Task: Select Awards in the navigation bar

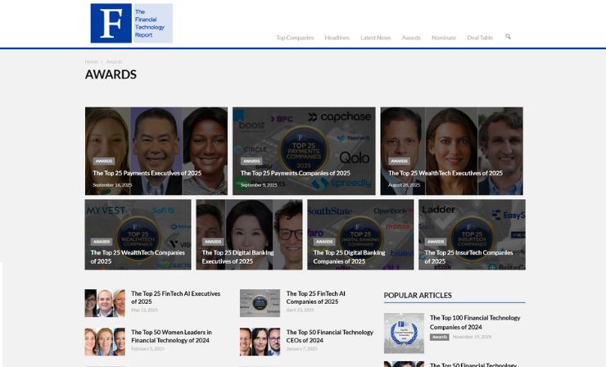Action: 411,38
